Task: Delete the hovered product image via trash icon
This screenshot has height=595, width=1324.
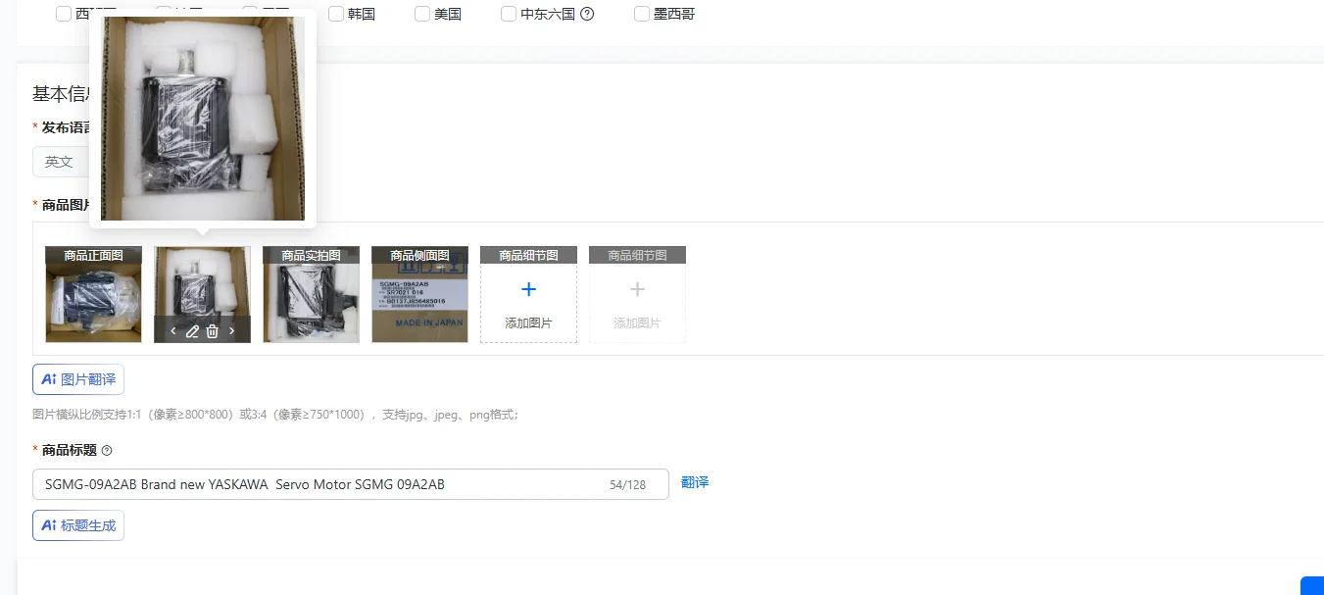Action: pos(213,331)
